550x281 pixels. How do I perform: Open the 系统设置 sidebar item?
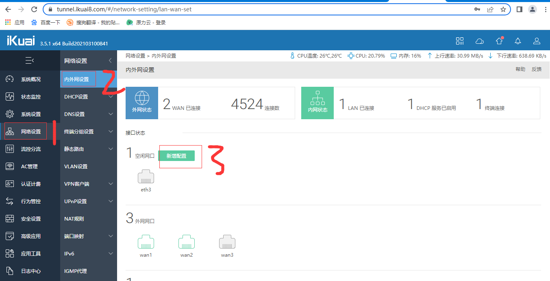pyautogui.click(x=30, y=114)
